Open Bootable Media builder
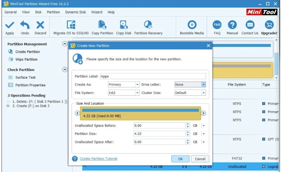The image size is (287, 172). (192, 28)
